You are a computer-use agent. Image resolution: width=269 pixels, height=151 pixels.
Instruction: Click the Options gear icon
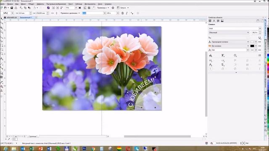(113, 8)
